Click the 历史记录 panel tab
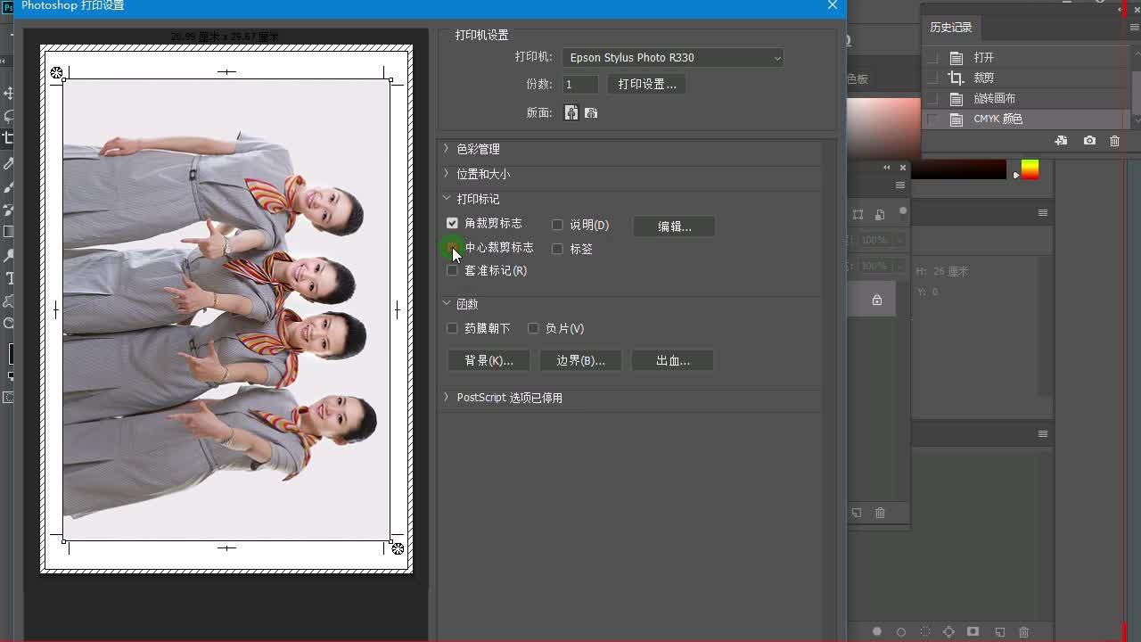The height and width of the screenshot is (642, 1141). 950,27
